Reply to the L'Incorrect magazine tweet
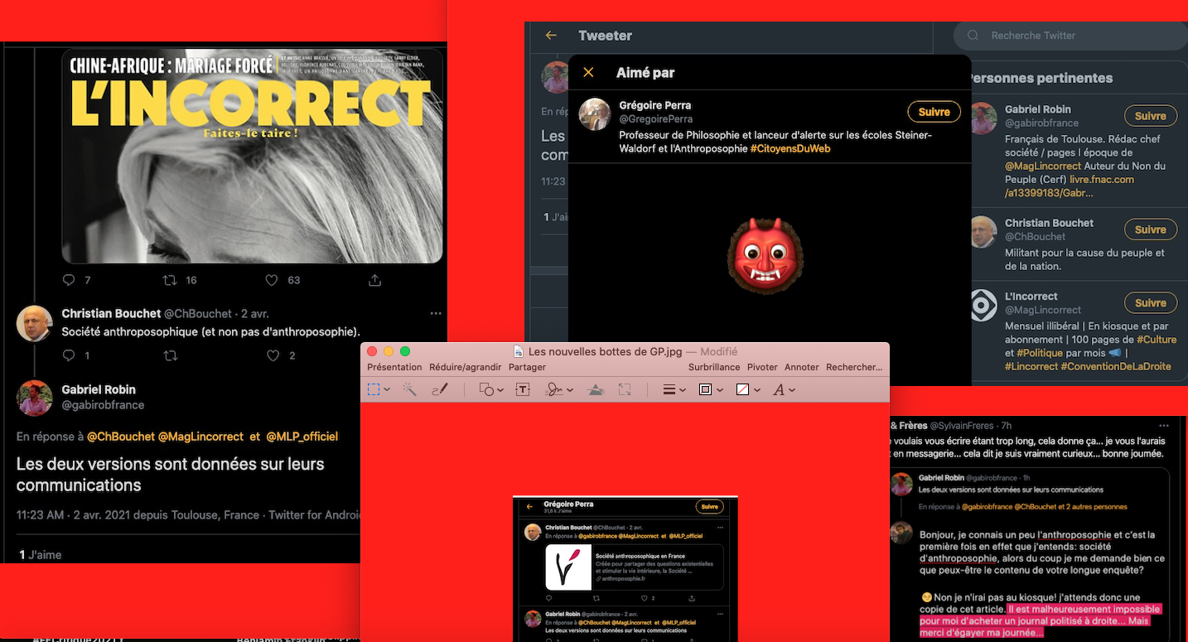This screenshot has width=1188, height=642. (x=70, y=280)
